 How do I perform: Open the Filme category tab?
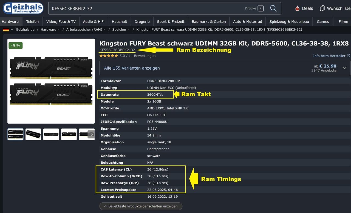coord(343,22)
